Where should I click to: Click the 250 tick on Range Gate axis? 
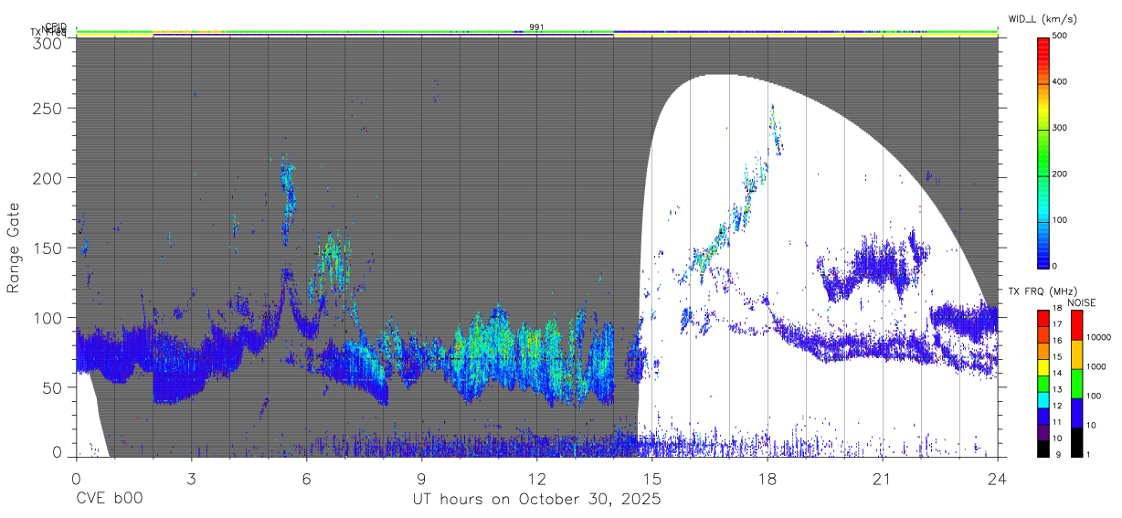(48, 109)
